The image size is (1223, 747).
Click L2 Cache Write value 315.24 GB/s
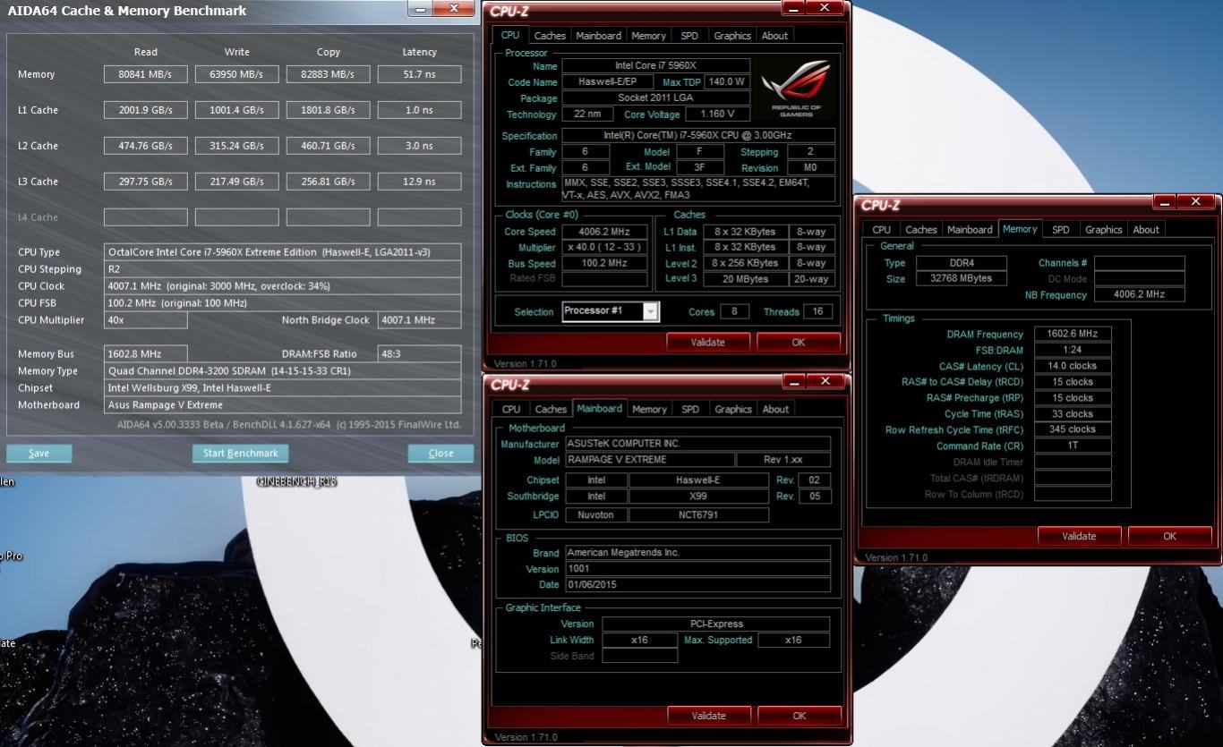tap(237, 146)
